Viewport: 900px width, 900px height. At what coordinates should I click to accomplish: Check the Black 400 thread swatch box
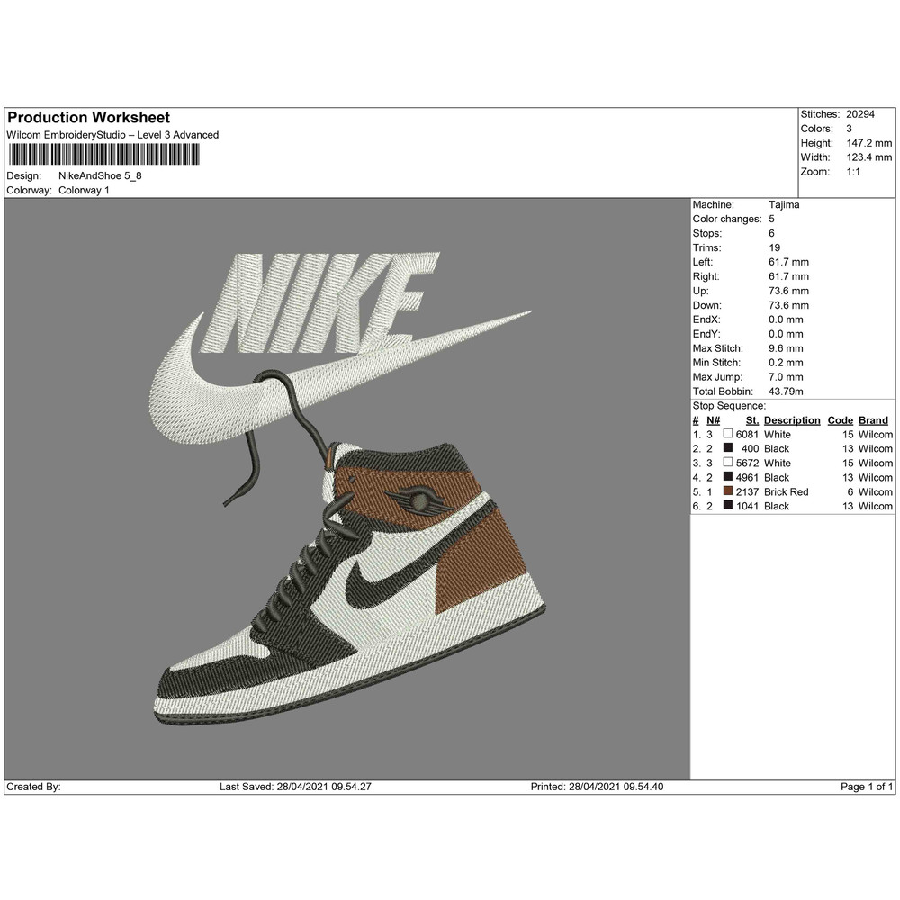(726, 448)
